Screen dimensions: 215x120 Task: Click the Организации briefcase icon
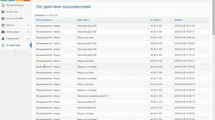point(3,32)
